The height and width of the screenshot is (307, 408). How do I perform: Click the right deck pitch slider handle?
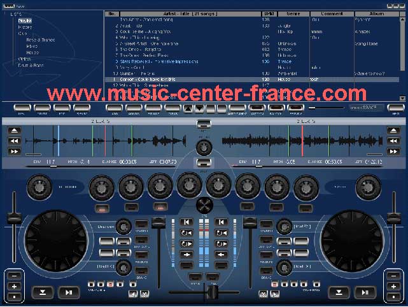394,218
